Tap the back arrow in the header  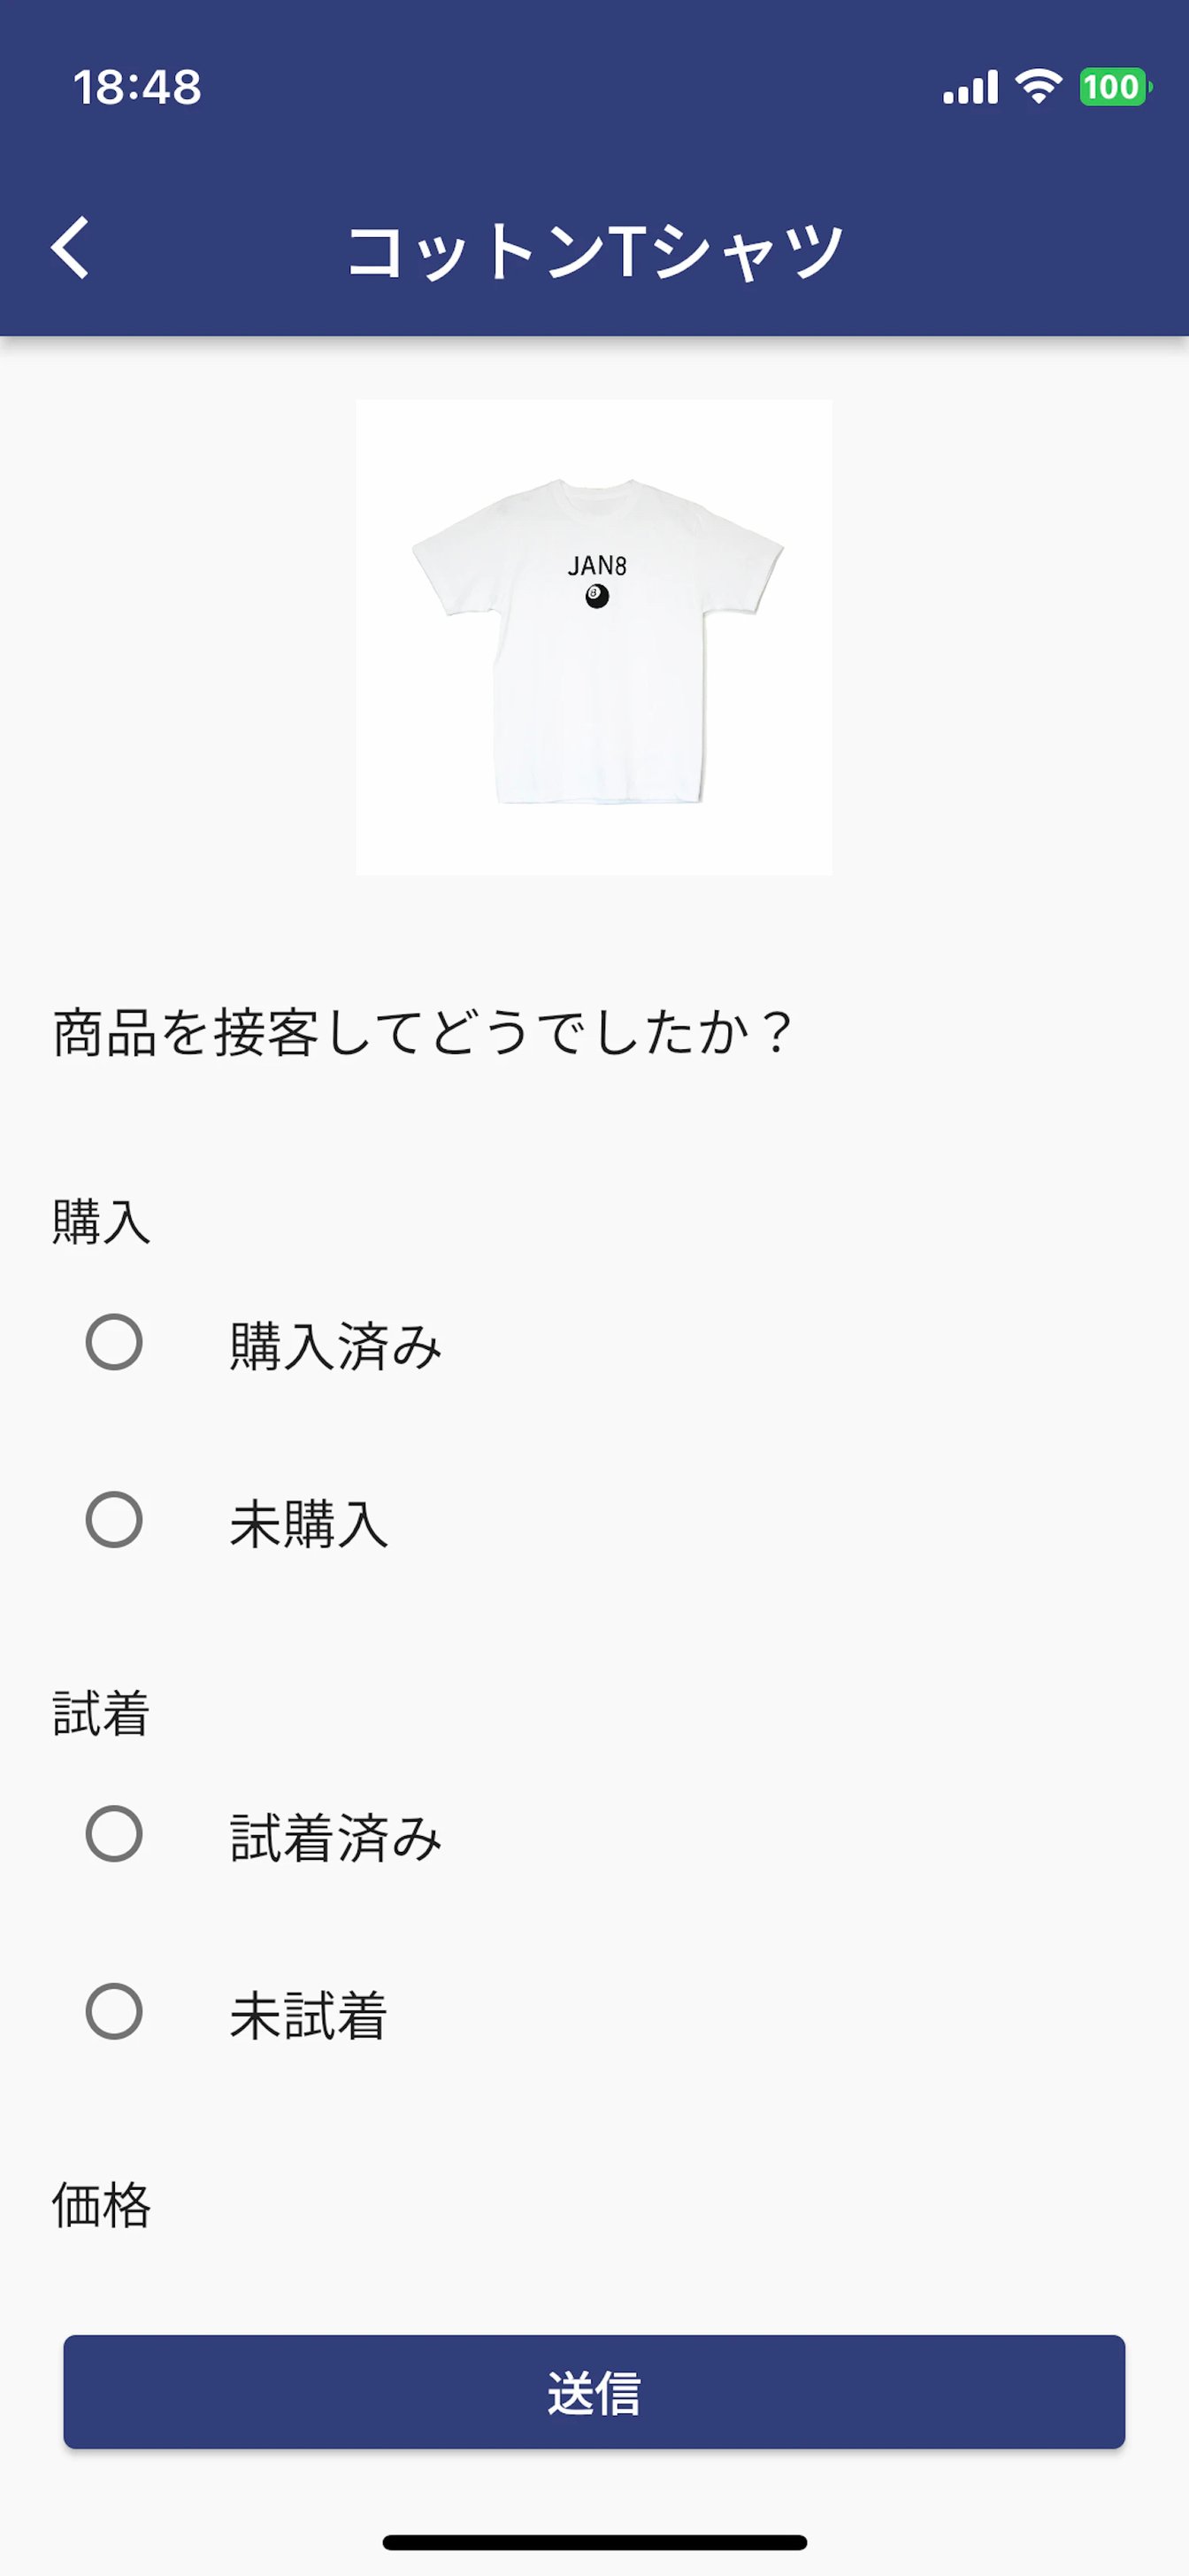(70, 247)
